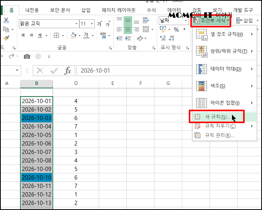Click the decrease decimal icon
Image resolution: width=262 pixels, height=210 pixels.
pos(171,38)
